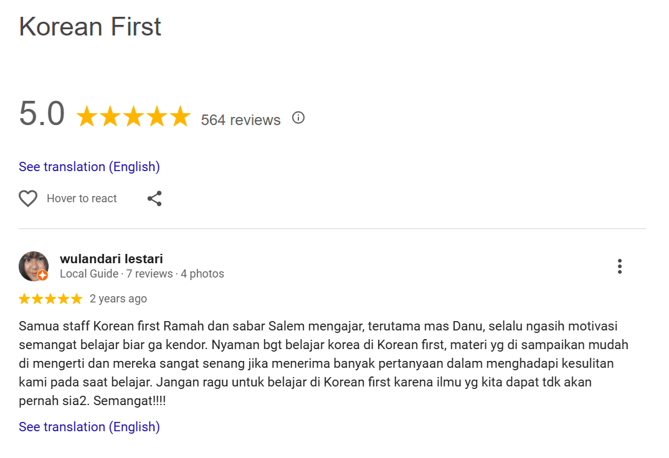
Task: Click the info icon beside 564 reviews
Action: (298, 118)
